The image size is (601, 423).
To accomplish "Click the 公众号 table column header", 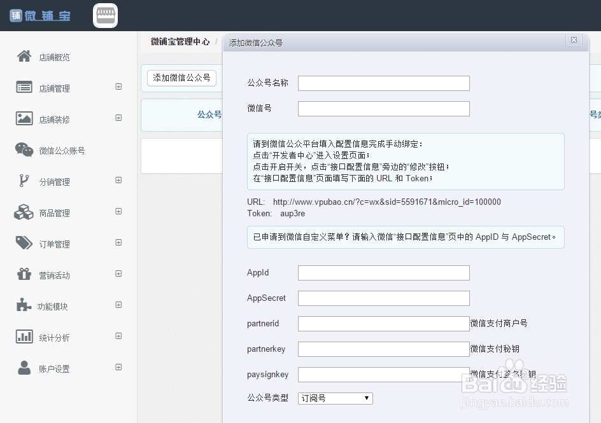I will [209, 114].
